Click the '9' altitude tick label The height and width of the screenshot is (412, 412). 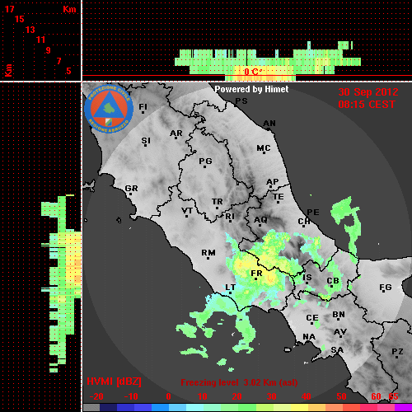click(x=48, y=50)
